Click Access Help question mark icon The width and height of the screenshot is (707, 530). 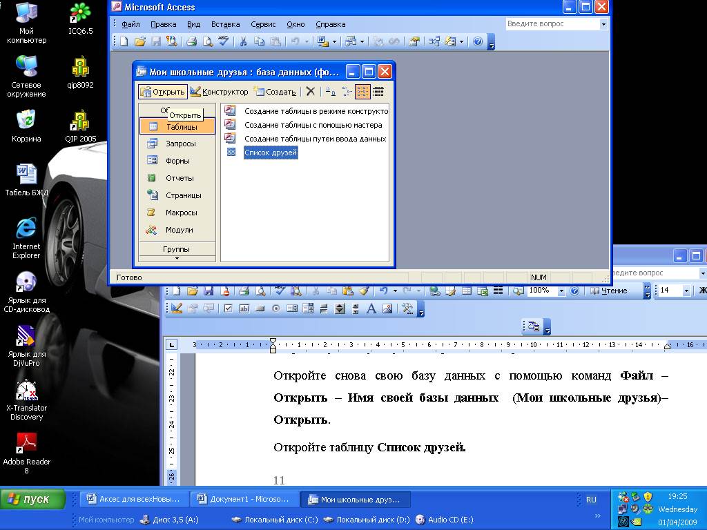[x=478, y=42]
